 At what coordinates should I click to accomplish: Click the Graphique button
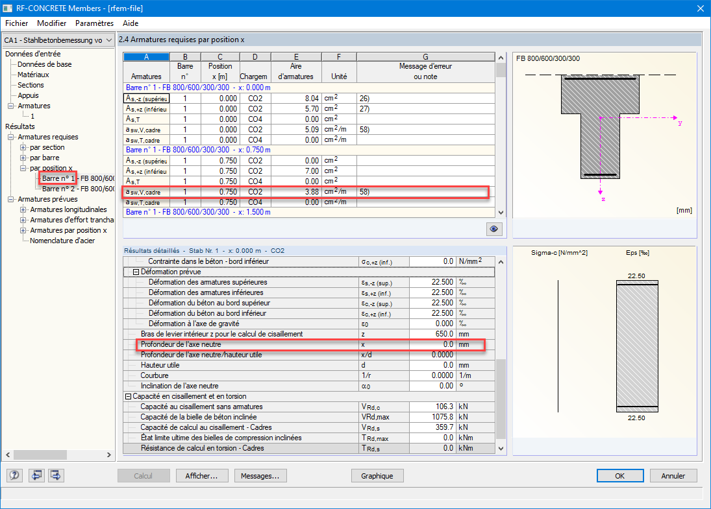377,476
